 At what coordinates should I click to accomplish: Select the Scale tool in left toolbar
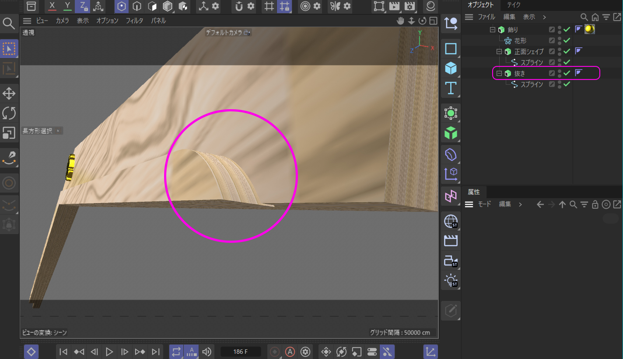pos(9,133)
